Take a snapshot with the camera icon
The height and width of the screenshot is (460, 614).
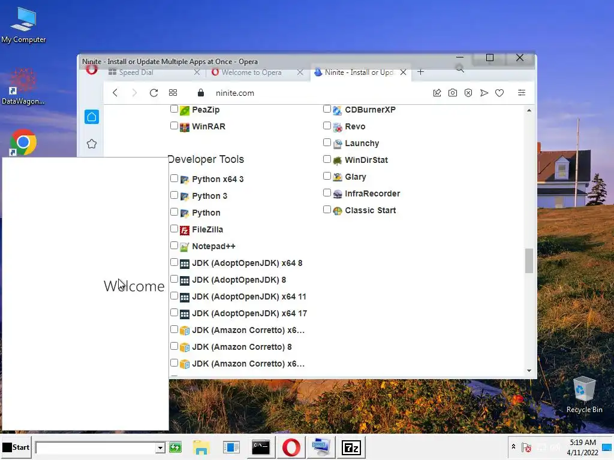pos(453,93)
